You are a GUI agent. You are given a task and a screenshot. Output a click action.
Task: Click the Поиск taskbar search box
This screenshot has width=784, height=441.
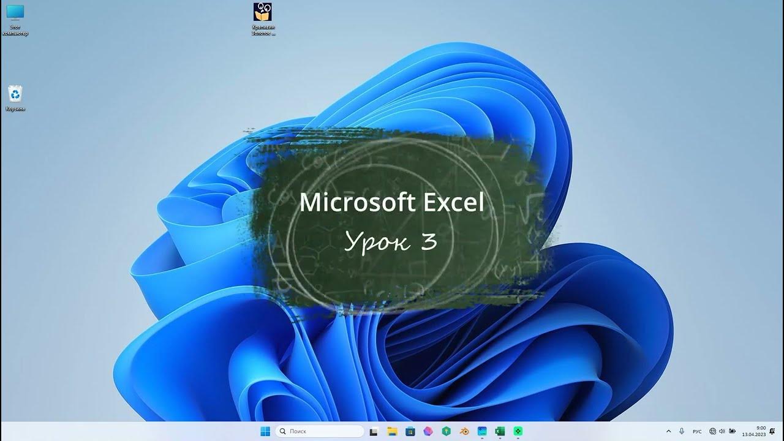(x=320, y=431)
